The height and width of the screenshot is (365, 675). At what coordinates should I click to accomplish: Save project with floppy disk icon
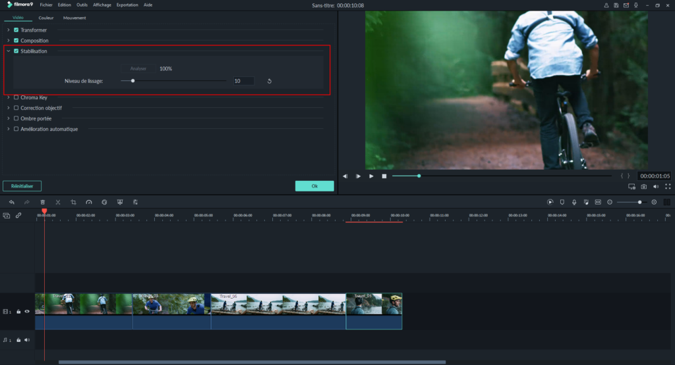pyautogui.click(x=616, y=5)
